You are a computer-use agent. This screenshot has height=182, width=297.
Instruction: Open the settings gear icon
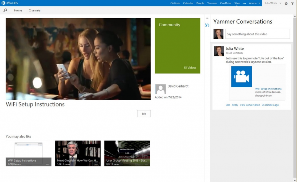(286, 3)
